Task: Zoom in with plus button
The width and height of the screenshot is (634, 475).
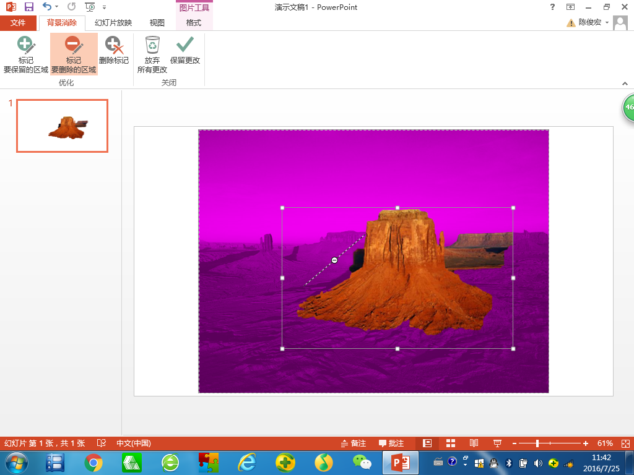Action: tap(586, 443)
